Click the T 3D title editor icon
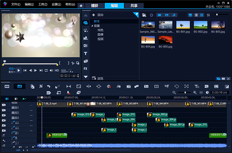 [x=197, y=86]
